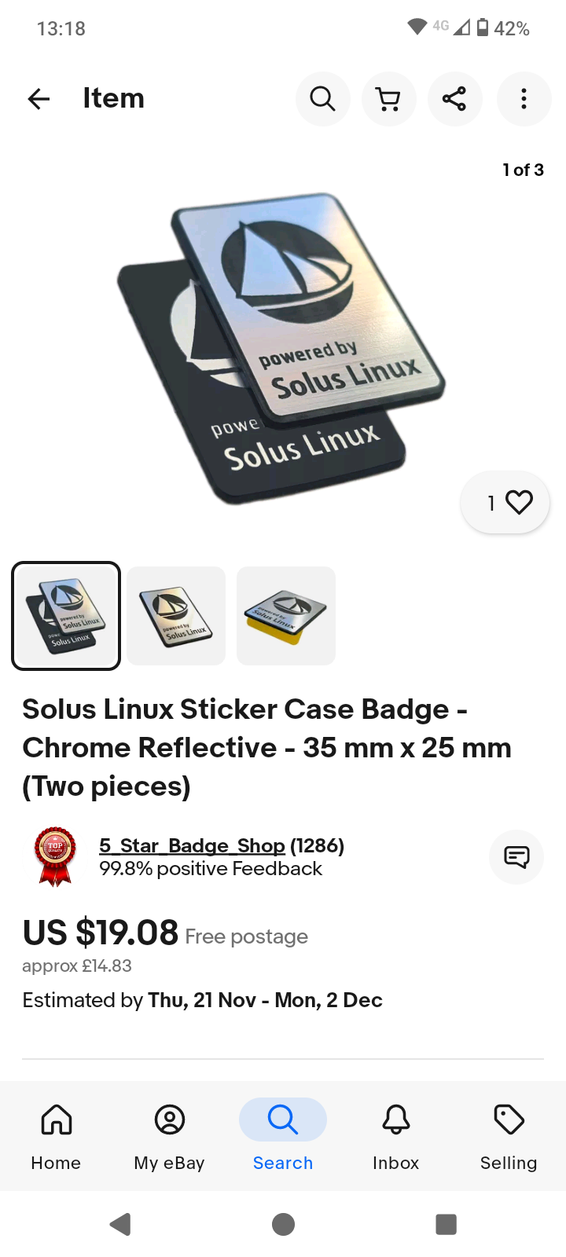Open the three-dot overflow menu

point(524,99)
